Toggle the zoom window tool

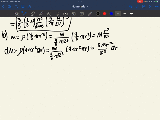coord(17,14)
